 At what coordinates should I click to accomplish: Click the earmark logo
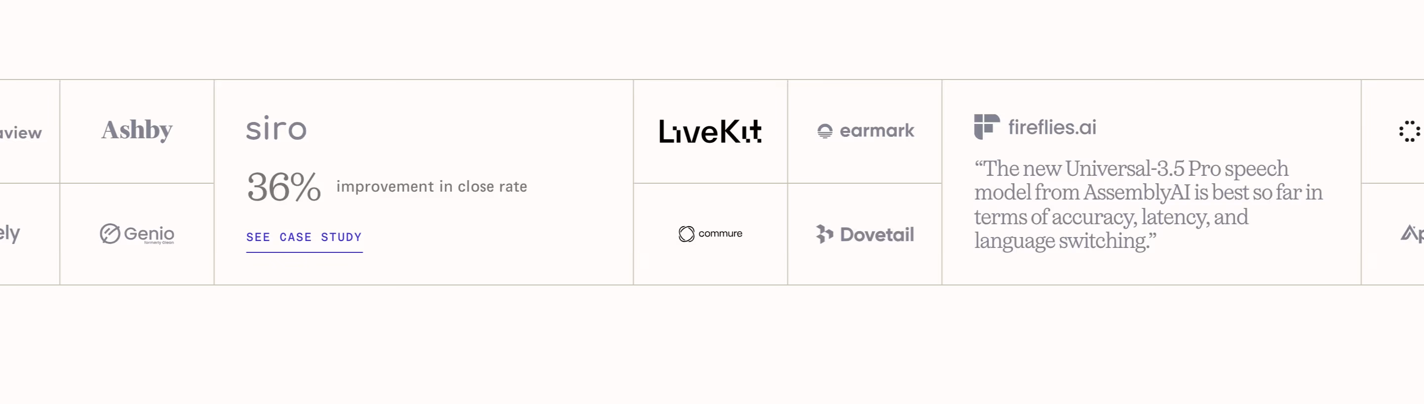[865, 131]
